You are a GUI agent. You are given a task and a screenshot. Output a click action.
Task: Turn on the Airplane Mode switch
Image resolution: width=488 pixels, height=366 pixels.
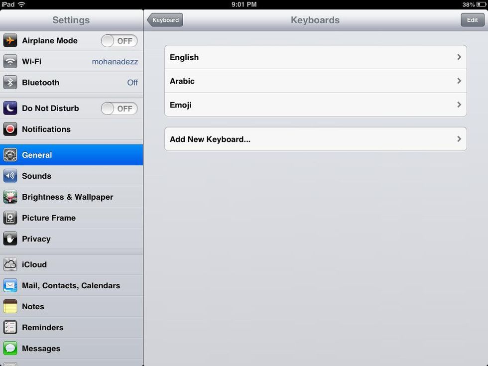(x=119, y=41)
